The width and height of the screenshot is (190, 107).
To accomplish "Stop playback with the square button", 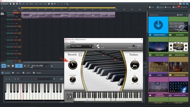I will [x=13, y=66].
